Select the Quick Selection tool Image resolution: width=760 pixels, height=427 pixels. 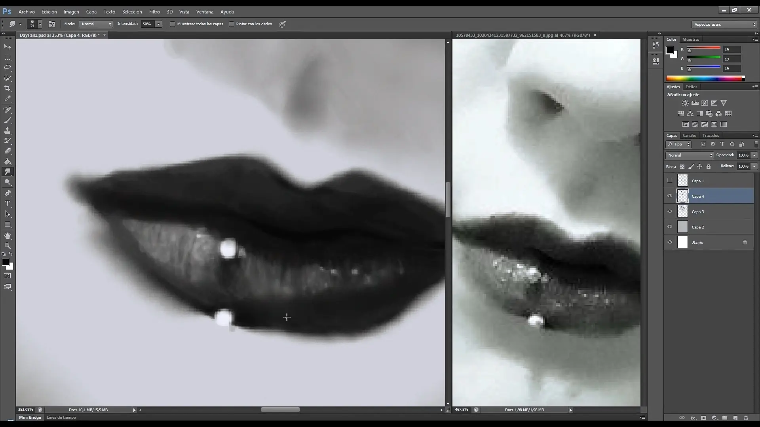pyautogui.click(x=8, y=78)
